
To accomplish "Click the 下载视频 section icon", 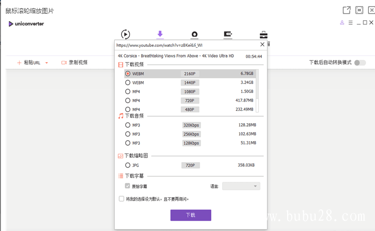I will 121,65.
